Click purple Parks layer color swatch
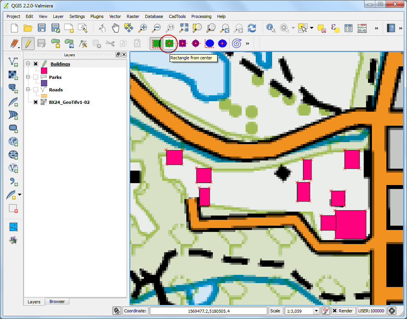This screenshot has height=319, width=407. pos(44,83)
